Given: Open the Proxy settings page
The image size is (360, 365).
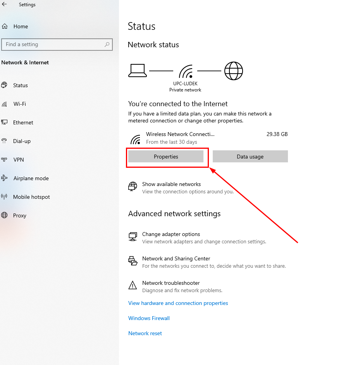Looking at the screenshot, I should (19, 215).
